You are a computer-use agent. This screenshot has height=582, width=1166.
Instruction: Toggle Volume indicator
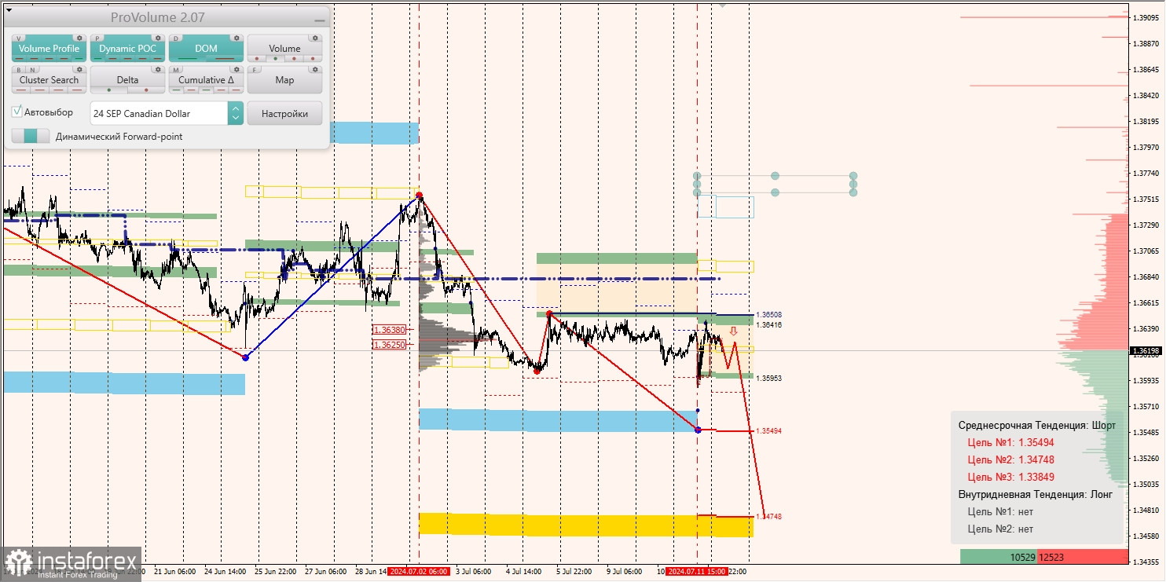tap(284, 48)
